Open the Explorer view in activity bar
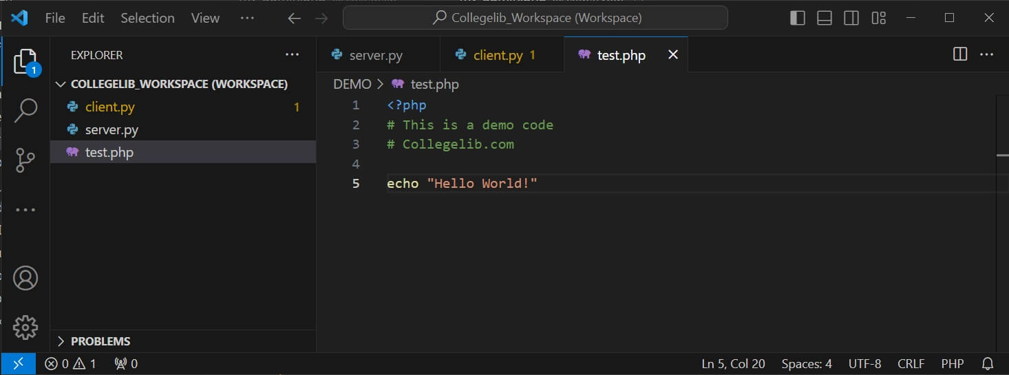The image size is (1009, 375). [25, 62]
